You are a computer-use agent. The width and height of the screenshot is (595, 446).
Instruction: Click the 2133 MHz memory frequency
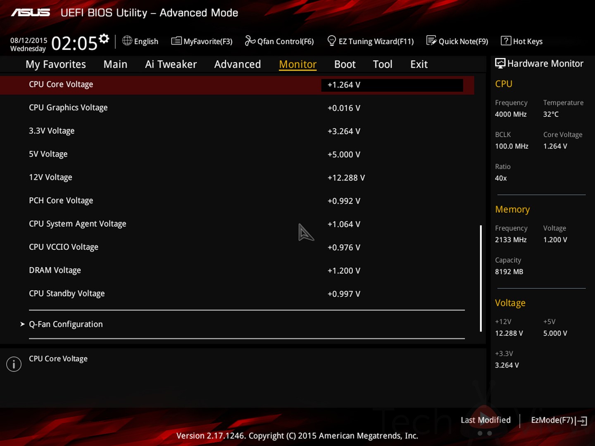pos(511,240)
